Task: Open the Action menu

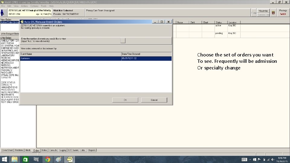Action: pos(24,6)
